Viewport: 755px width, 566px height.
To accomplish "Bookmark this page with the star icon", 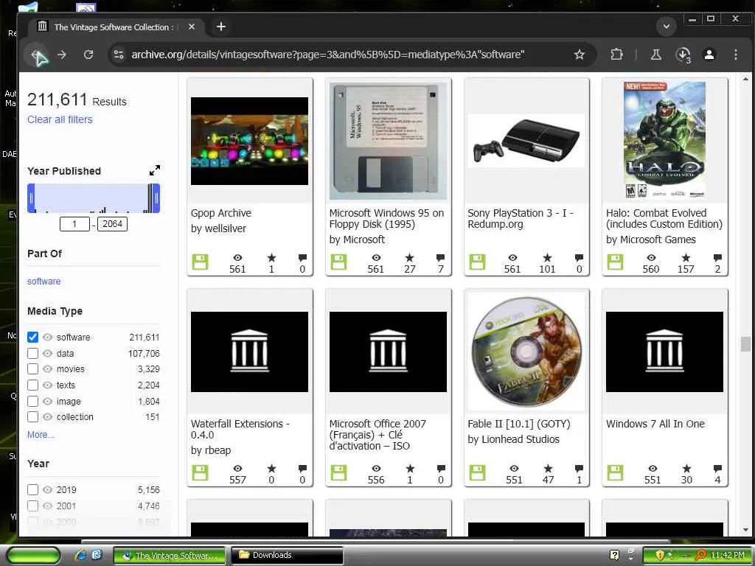I will point(580,55).
